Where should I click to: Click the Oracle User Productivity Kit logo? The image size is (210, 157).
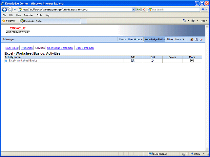[x=18, y=30]
